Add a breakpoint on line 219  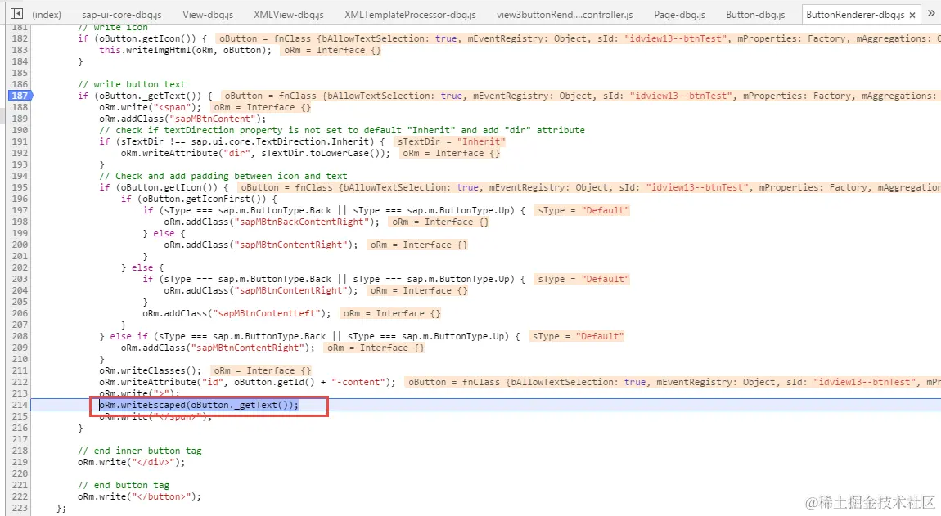[x=20, y=463]
